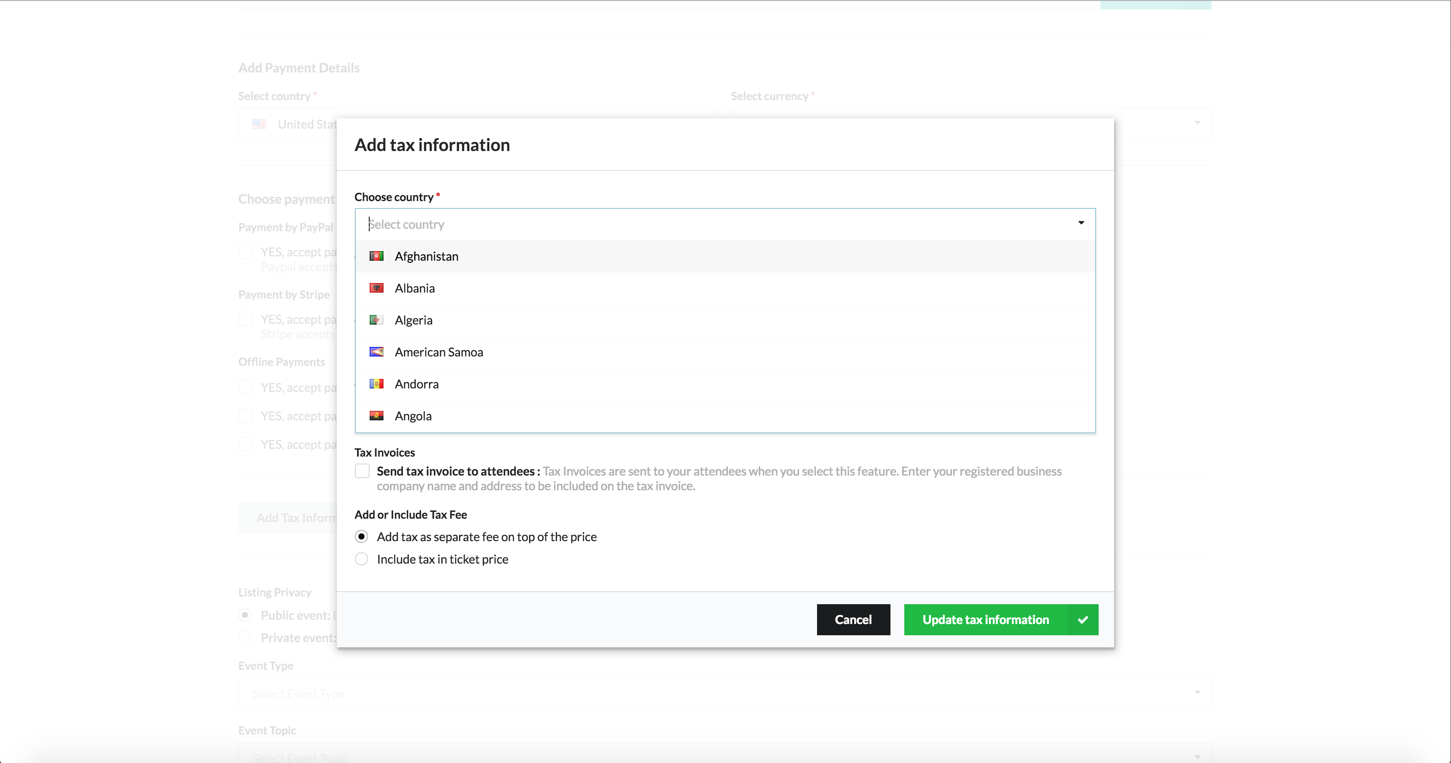The width and height of the screenshot is (1451, 763).
Task: Click the Andorra flag icon
Action: 376,384
